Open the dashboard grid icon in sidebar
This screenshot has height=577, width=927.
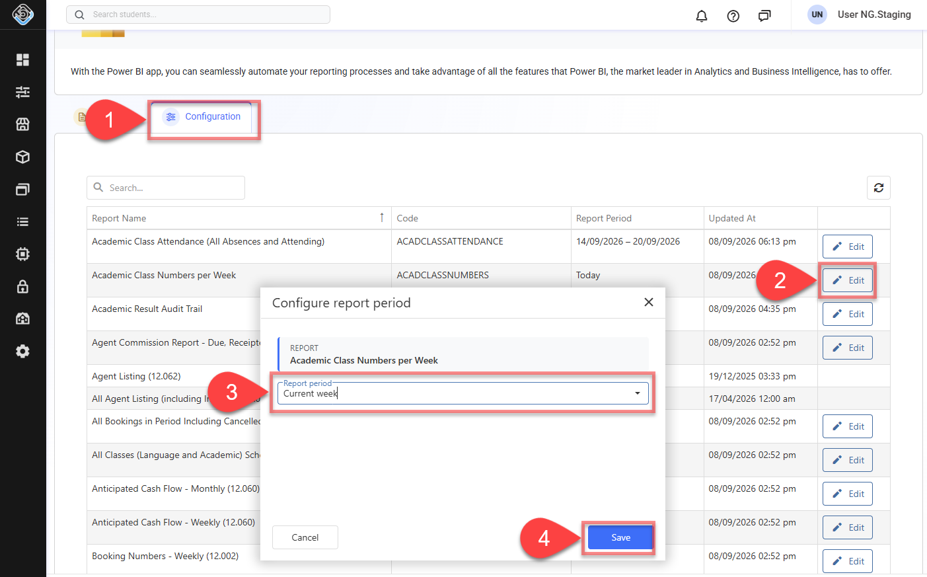(22, 59)
